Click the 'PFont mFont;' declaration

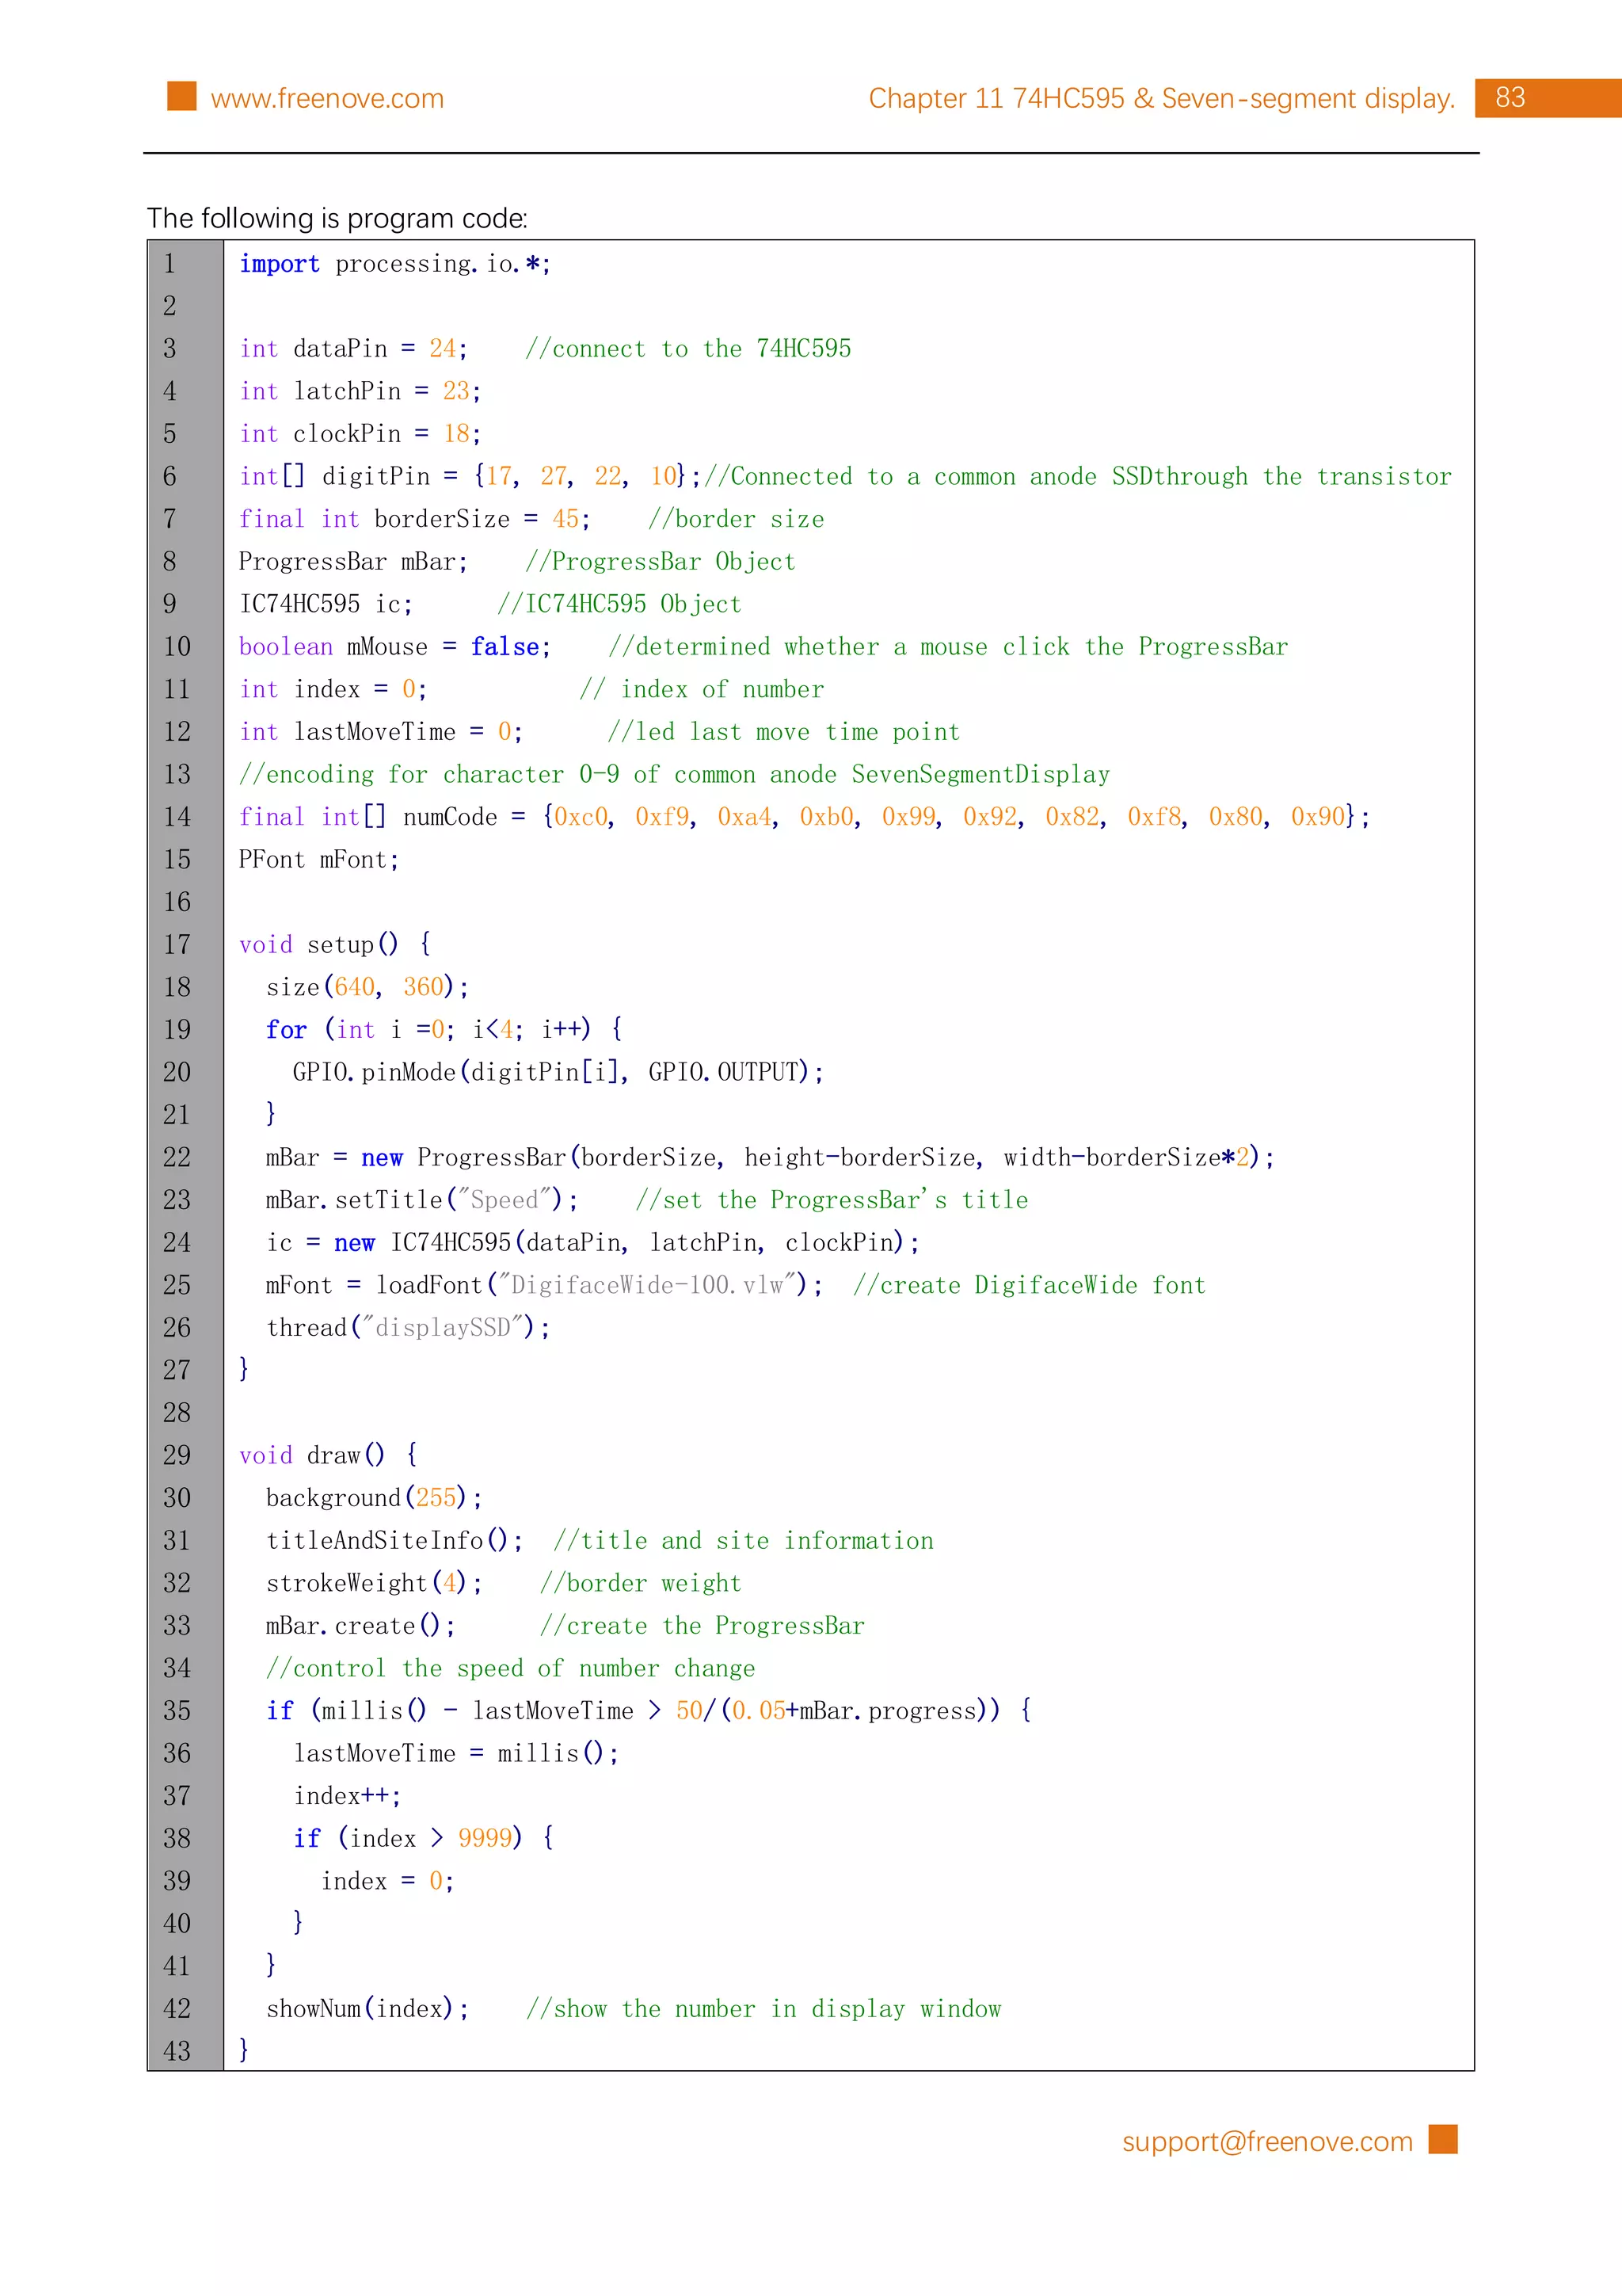(x=319, y=860)
